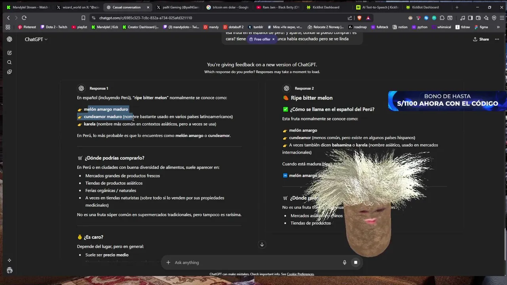Open a new browser tab
This screenshot has width=507, height=285.
[457, 7]
